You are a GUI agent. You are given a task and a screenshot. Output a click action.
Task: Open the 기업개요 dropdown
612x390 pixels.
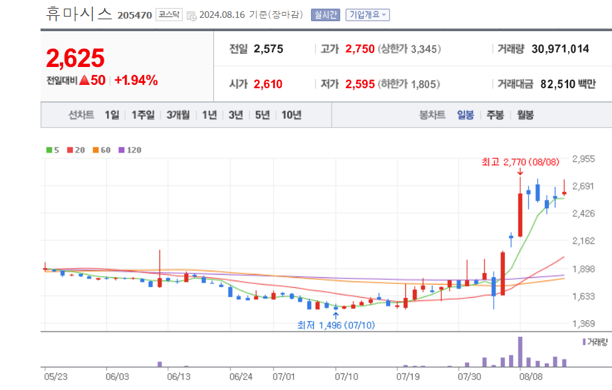367,15
